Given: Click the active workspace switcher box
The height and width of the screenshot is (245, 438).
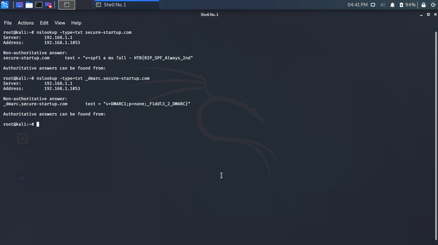Looking at the screenshot, I should tap(66, 5).
